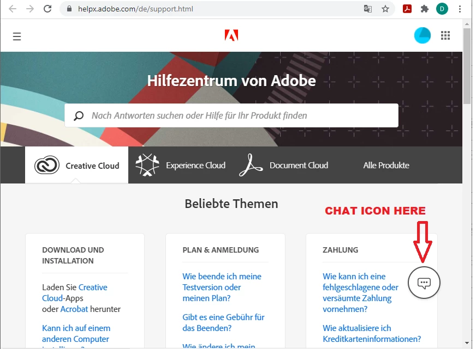Open the hamburger navigation menu
The height and width of the screenshot is (349, 476).
(x=17, y=36)
